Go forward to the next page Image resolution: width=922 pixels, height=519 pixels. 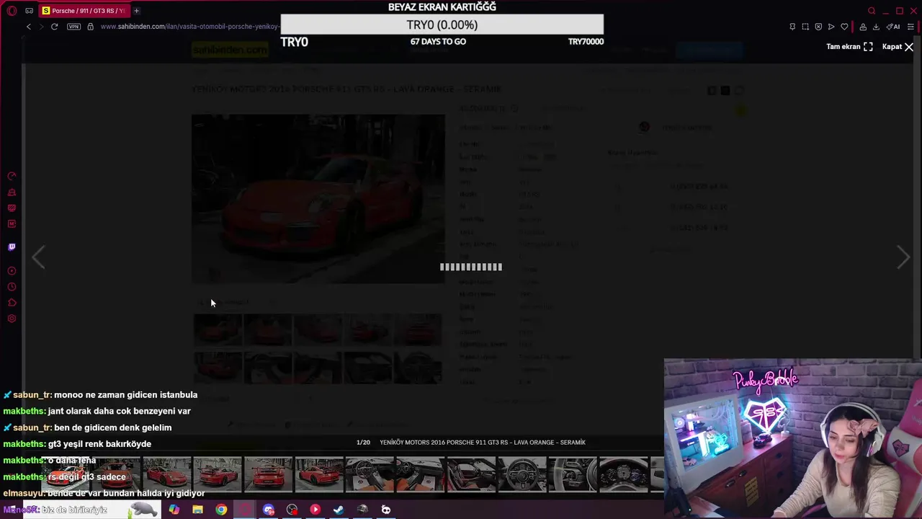pos(41,27)
